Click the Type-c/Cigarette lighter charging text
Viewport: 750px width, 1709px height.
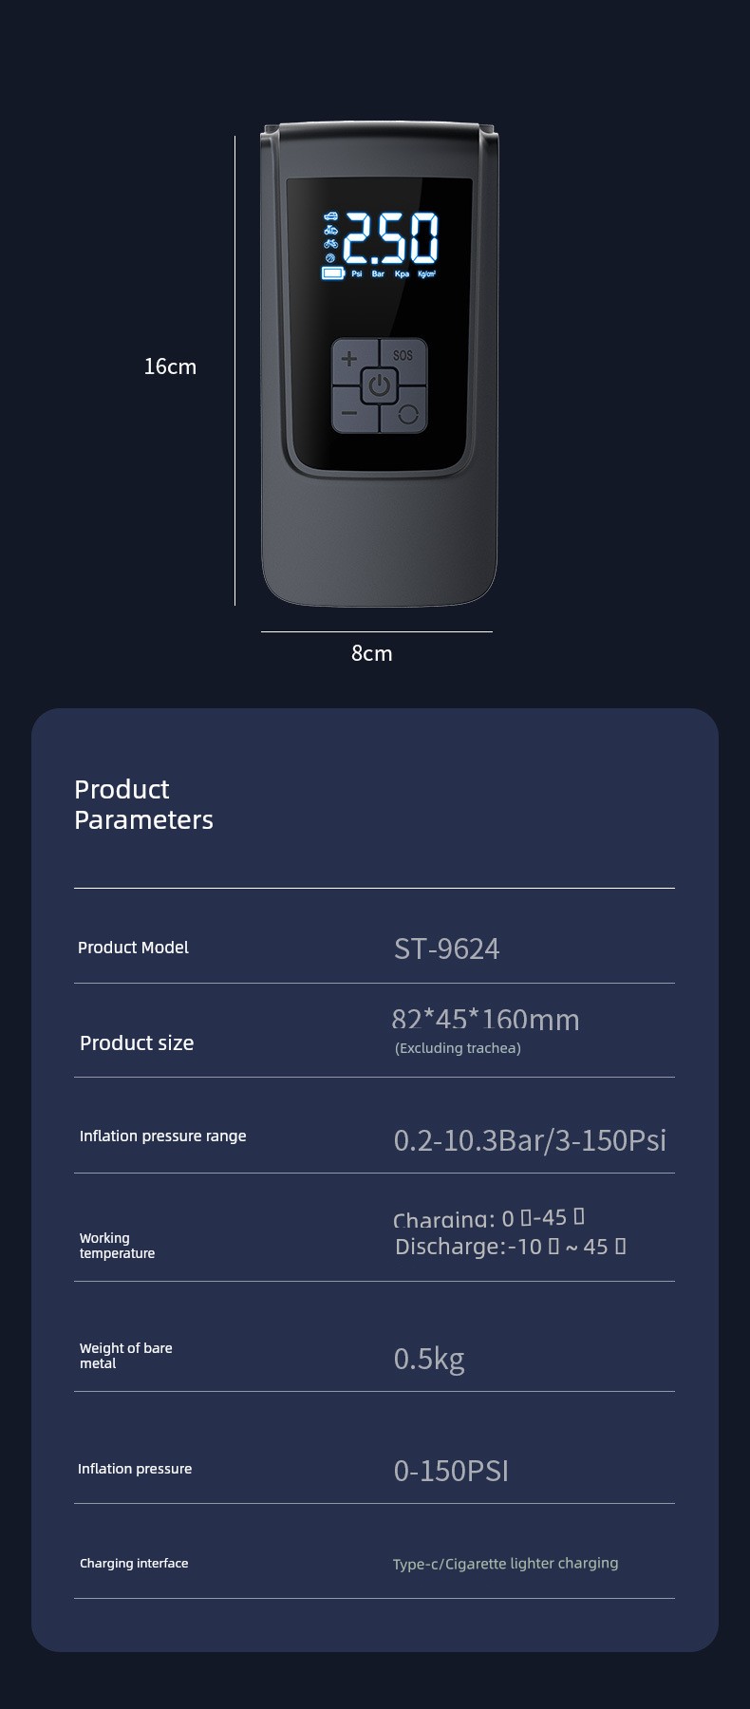[505, 1564]
